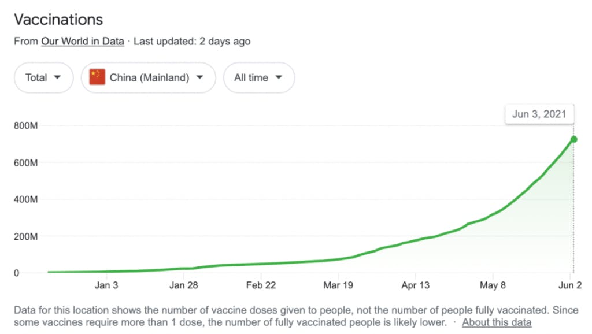Click the green endpoint dot on the chart line

573,139
